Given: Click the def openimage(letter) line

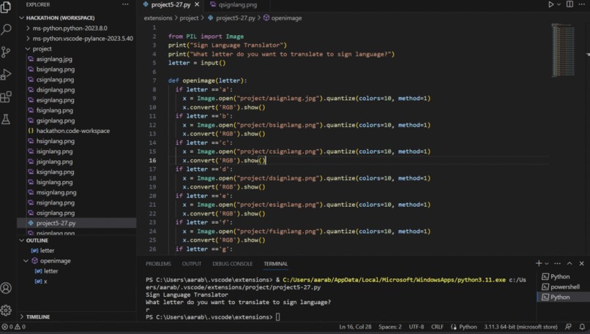Looking at the screenshot, I should pos(207,80).
